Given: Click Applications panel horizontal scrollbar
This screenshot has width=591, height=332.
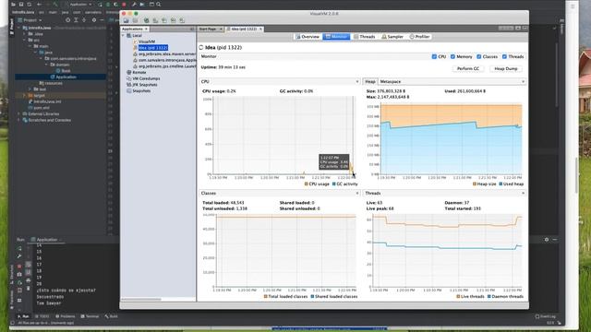Looking at the screenshot, I should pyautogui.click(x=141, y=300).
